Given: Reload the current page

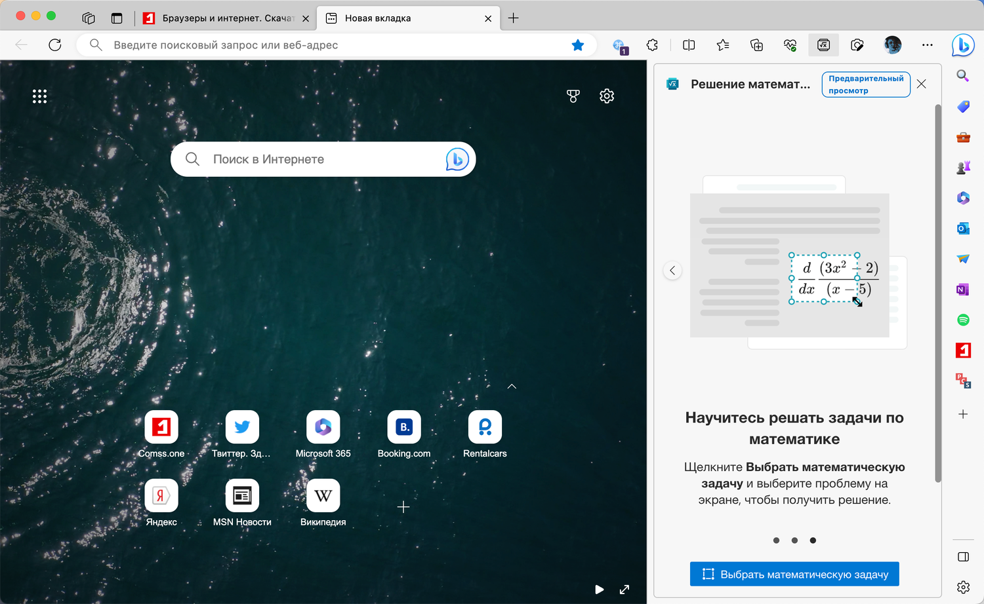Looking at the screenshot, I should (55, 45).
